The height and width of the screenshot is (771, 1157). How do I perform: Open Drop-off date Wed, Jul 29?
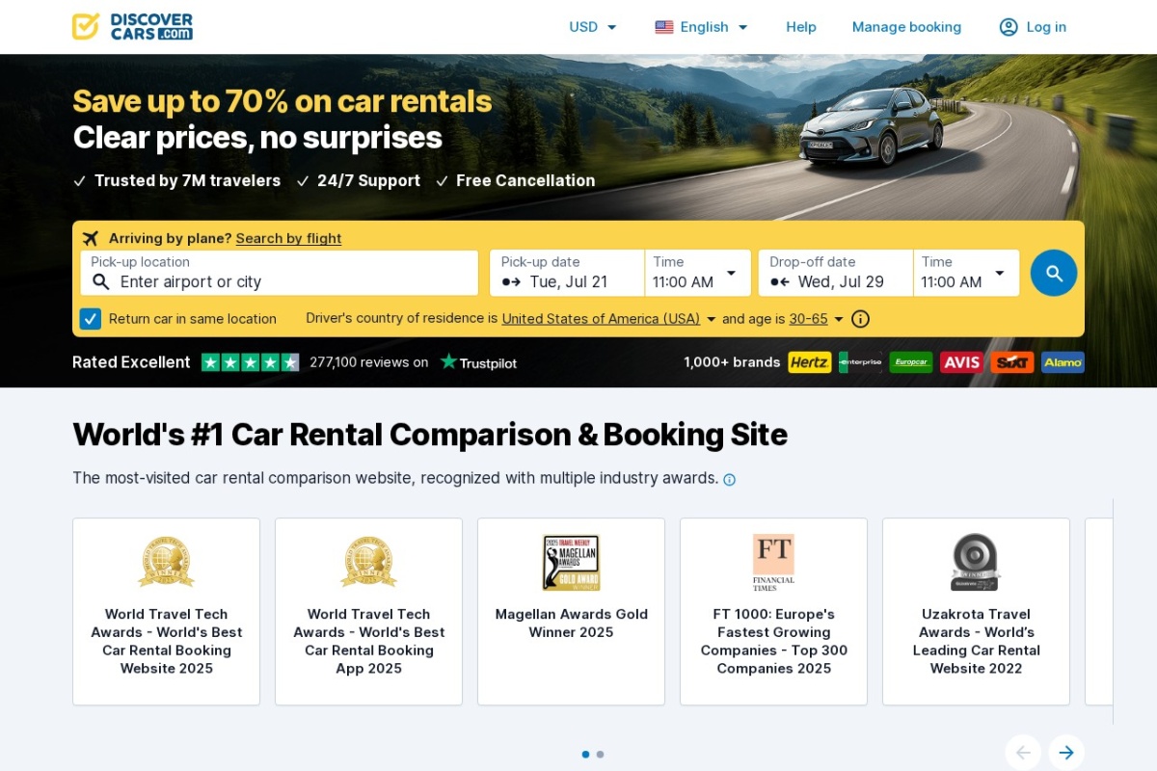tap(836, 273)
